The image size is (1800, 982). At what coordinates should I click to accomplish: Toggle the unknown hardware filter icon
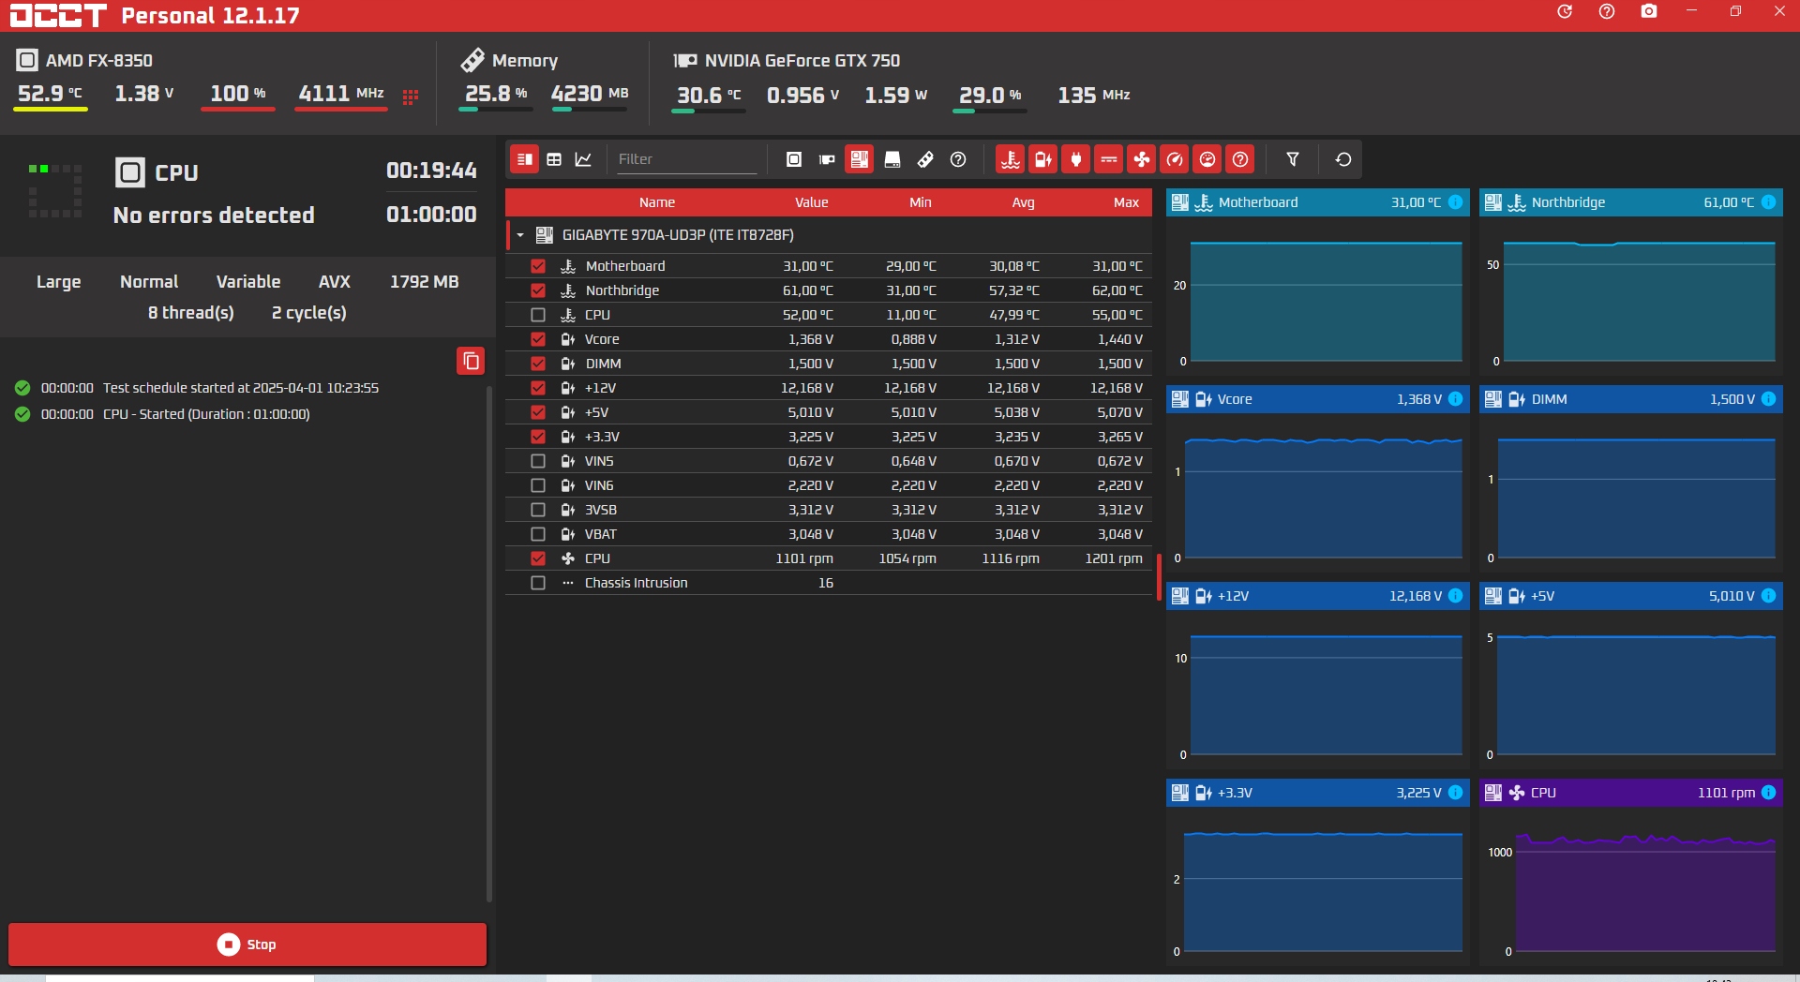pos(958,159)
